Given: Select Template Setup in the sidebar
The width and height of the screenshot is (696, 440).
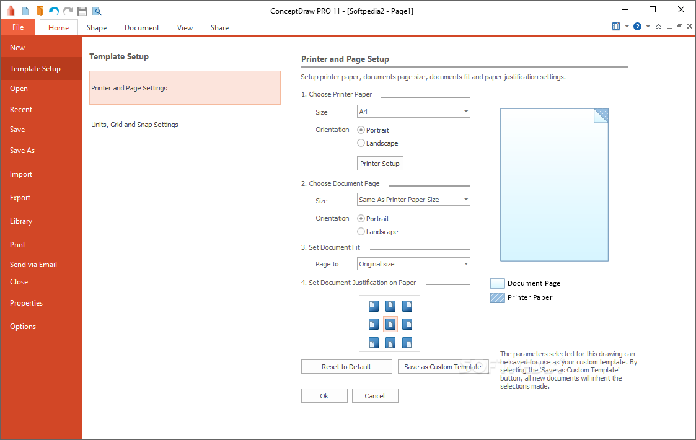Looking at the screenshot, I should click(42, 69).
